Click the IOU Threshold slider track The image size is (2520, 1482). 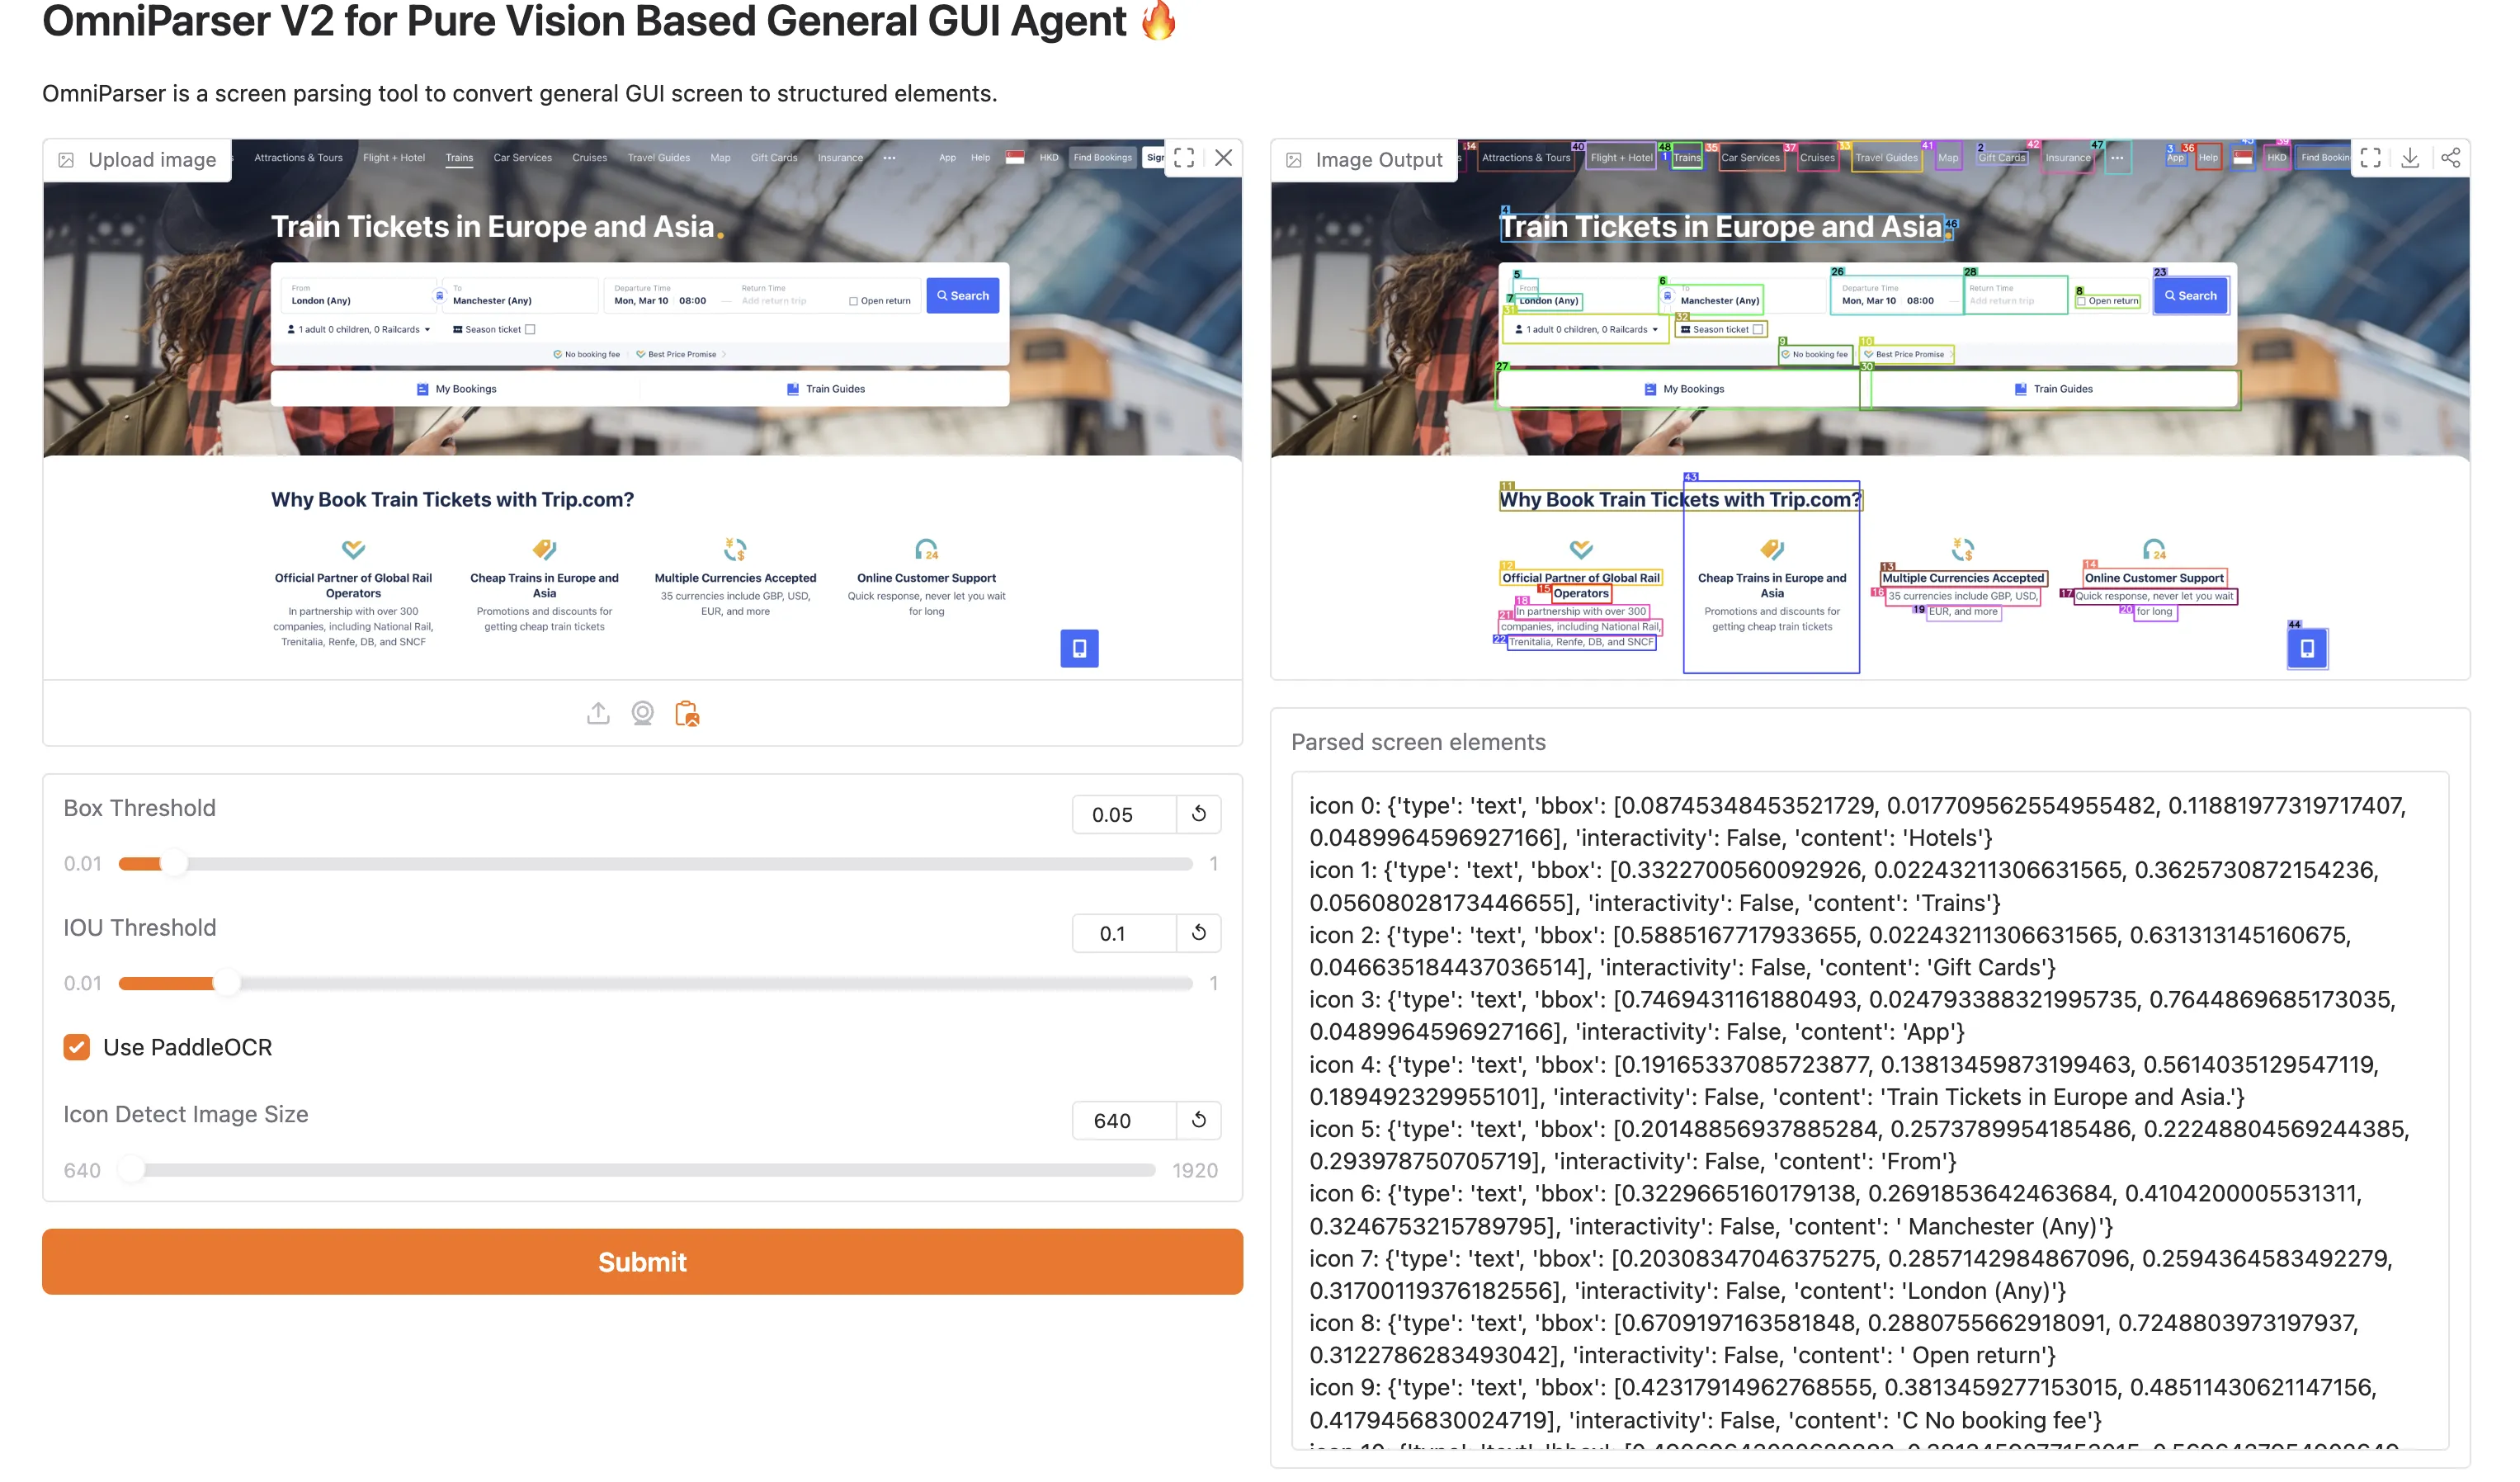[655, 983]
